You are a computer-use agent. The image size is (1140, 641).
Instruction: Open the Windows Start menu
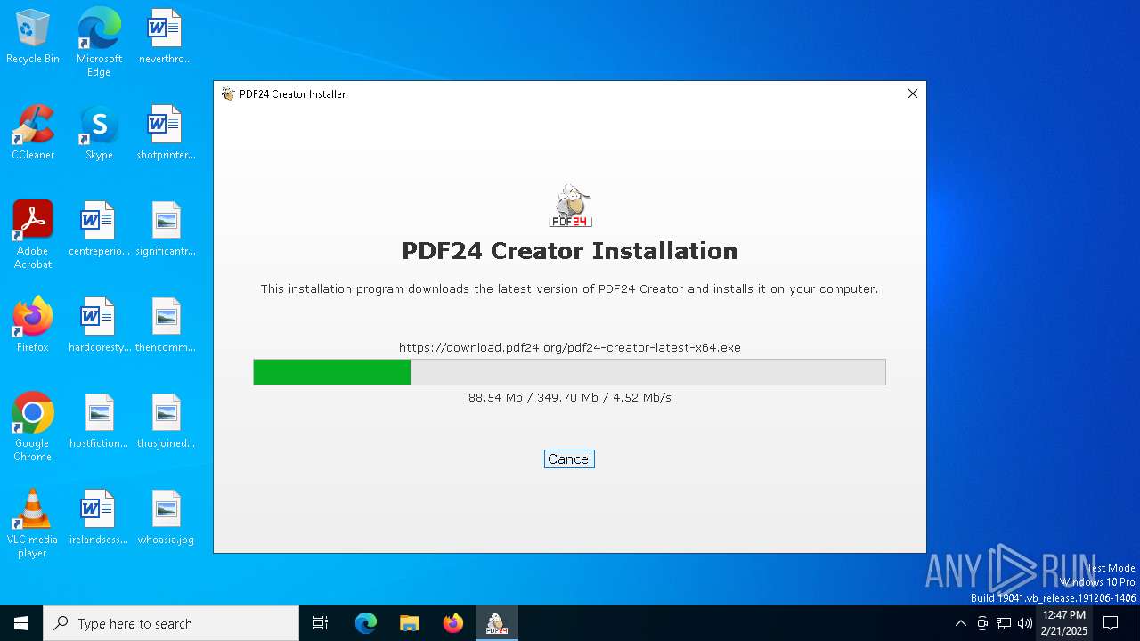21,623
